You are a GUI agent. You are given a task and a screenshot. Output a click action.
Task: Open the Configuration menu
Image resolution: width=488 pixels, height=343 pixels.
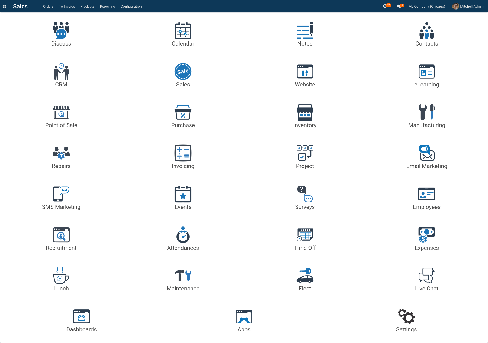pos(131,6)
